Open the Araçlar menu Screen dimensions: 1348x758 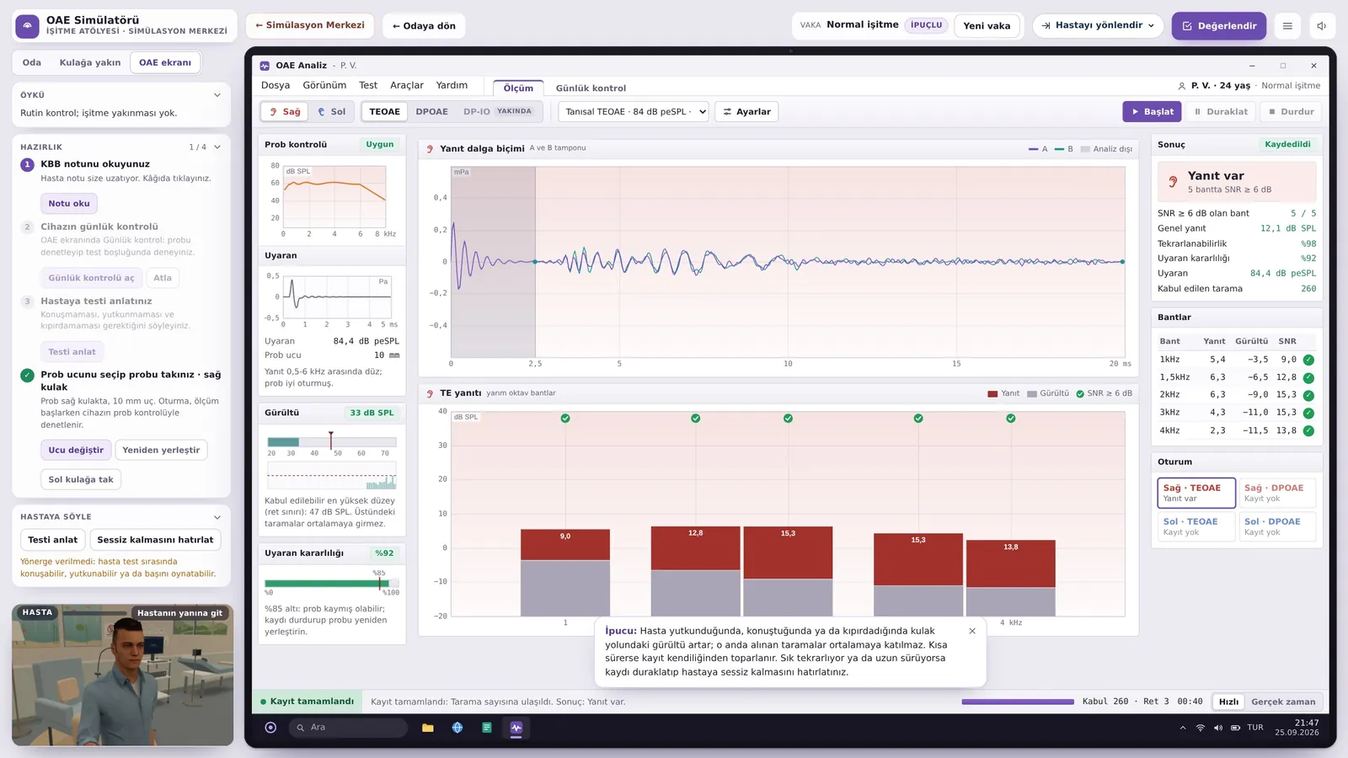coord(407,86)
